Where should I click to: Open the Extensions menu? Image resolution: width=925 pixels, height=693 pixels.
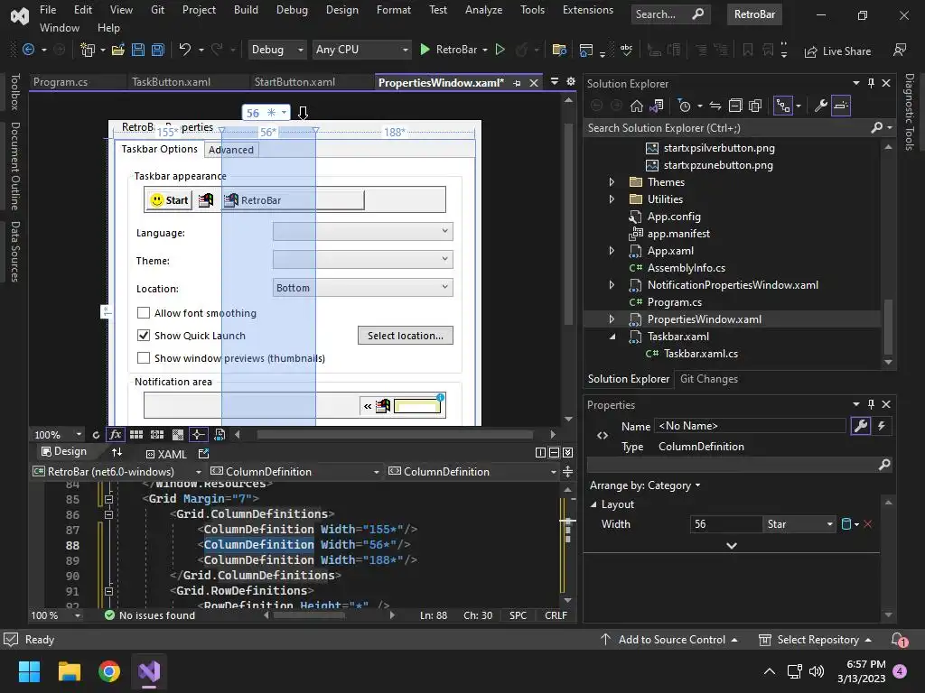point(587,10)
